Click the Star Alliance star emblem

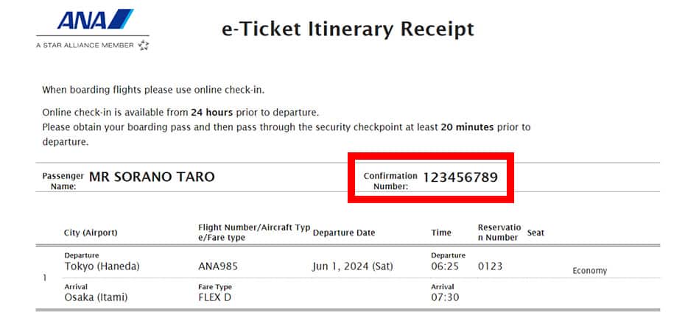click(144, 45)
